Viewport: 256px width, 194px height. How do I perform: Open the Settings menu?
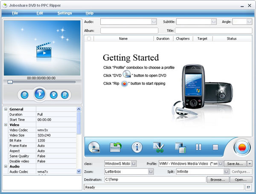coord(65,13)
